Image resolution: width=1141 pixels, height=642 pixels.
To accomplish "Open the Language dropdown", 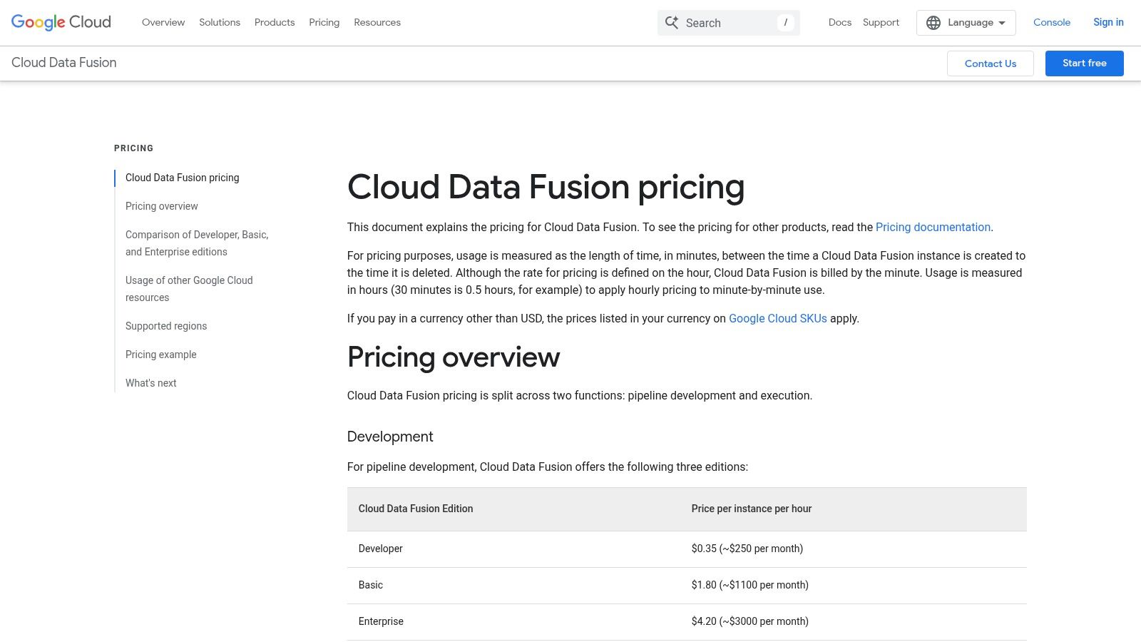I will point(971,22).
